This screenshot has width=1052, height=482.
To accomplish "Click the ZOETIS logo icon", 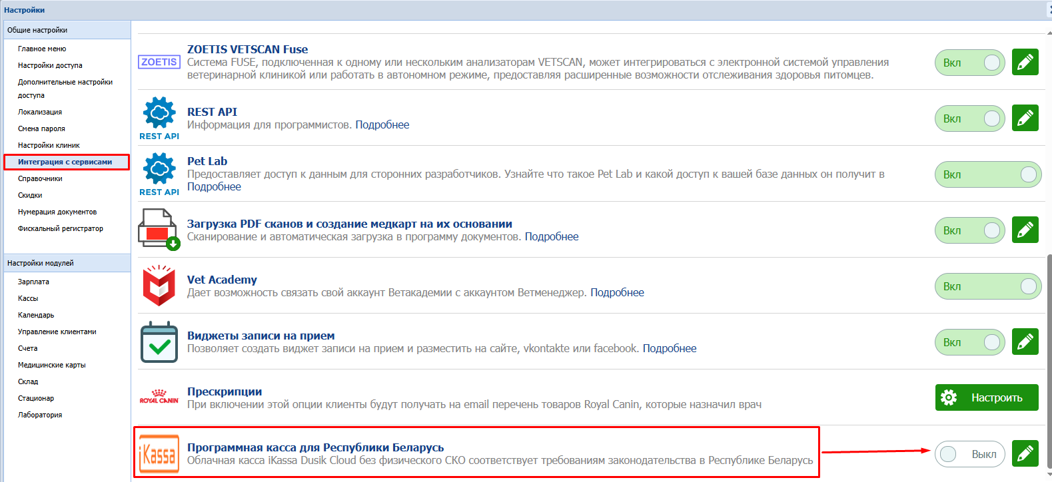I will [159, 62].
